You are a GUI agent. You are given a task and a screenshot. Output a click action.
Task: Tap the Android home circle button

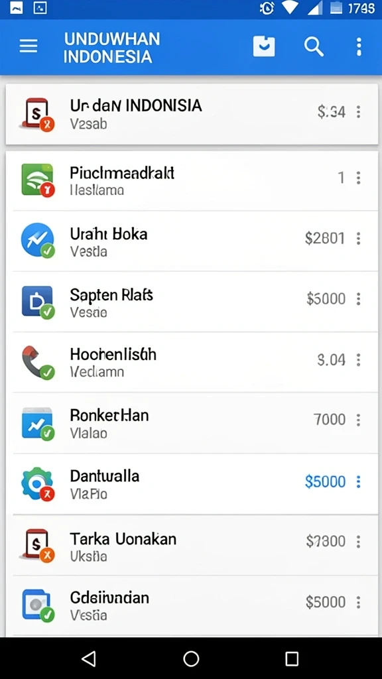point(191,658)
